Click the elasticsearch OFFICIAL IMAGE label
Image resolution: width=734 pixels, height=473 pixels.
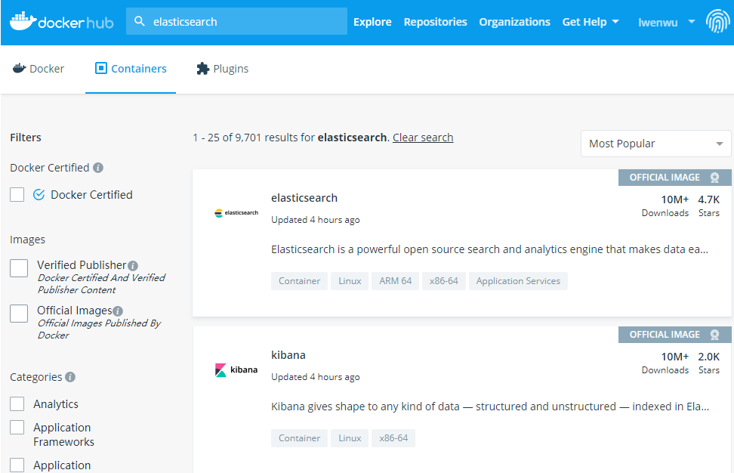click(x=665, y=178)
